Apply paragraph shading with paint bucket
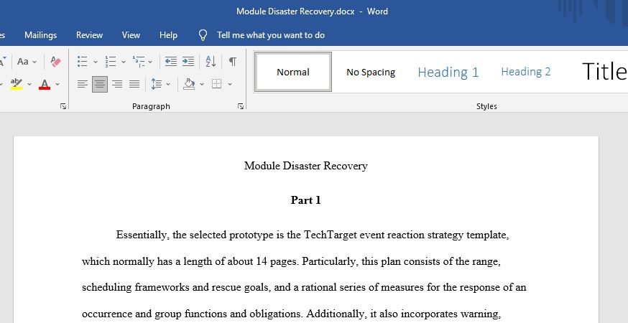 [x=189, y=84]
